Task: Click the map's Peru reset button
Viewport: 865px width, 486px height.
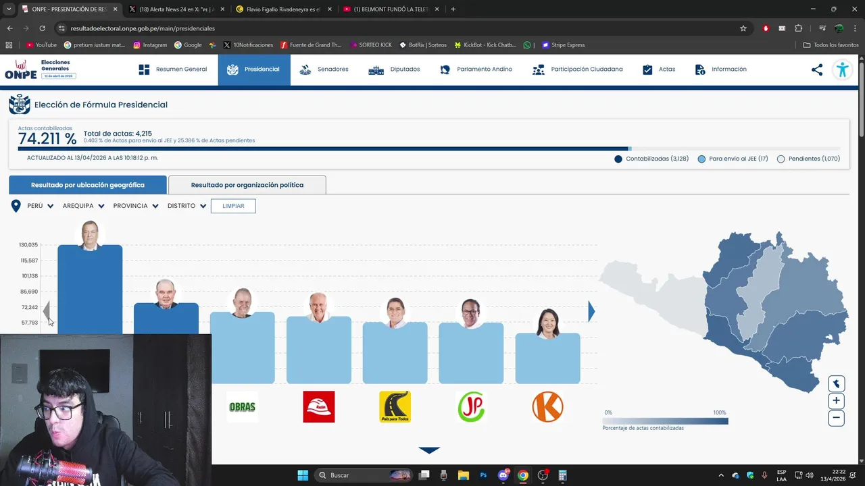Action: pyautogui.click(x=836, y=384)
